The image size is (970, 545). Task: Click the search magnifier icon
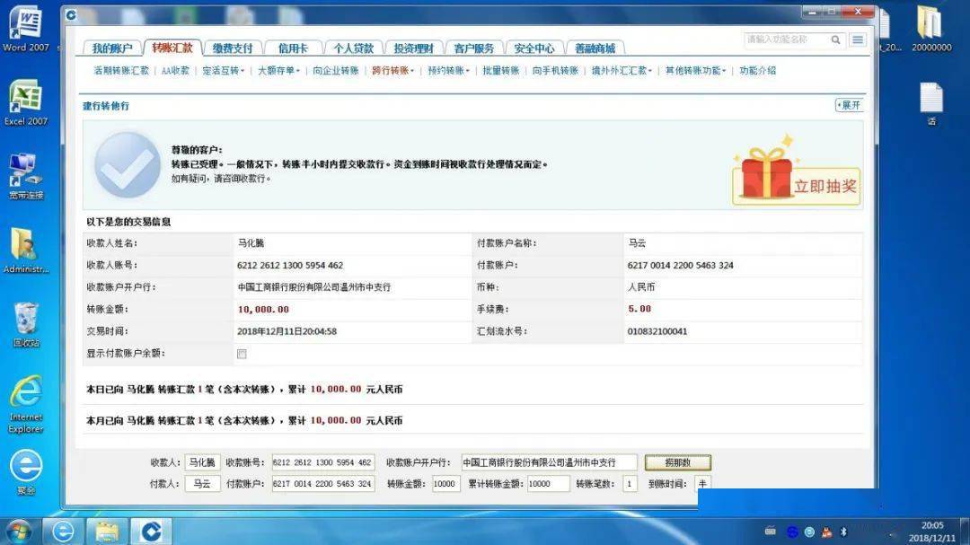click(837, 40)
